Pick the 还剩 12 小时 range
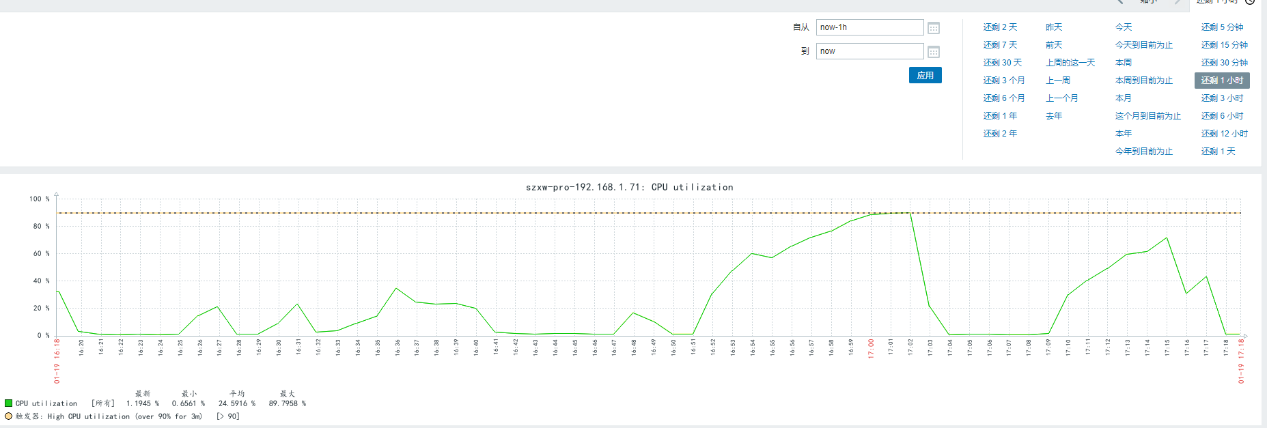 (1224, 134)
